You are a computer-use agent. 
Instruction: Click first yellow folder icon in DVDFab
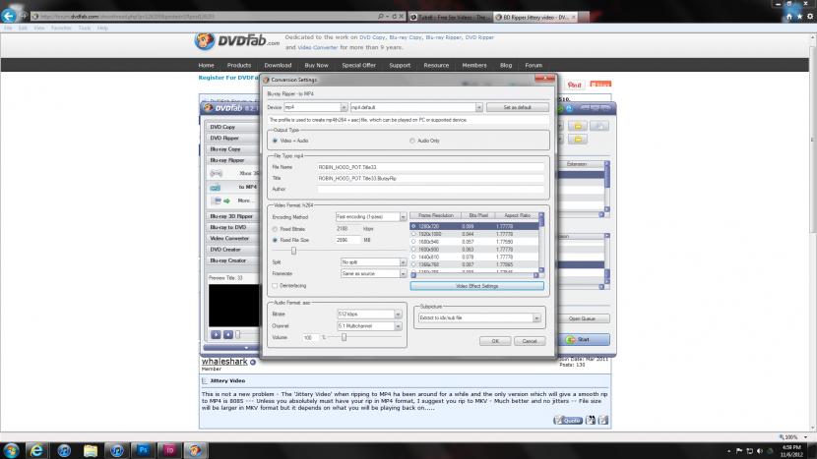(x=578, y=126)
